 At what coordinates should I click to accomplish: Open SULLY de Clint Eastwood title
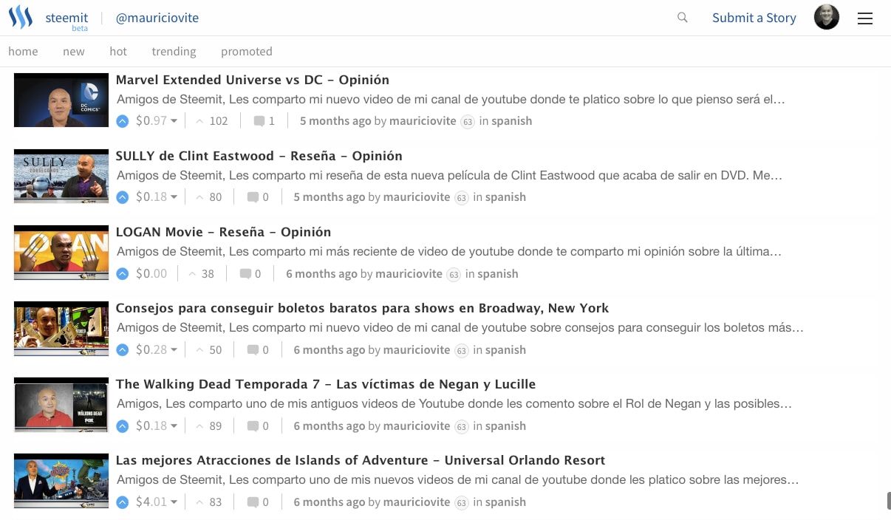coord(259,156)
